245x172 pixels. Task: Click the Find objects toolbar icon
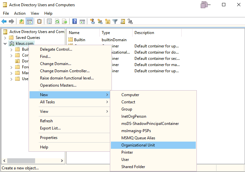tap(123, 22)
